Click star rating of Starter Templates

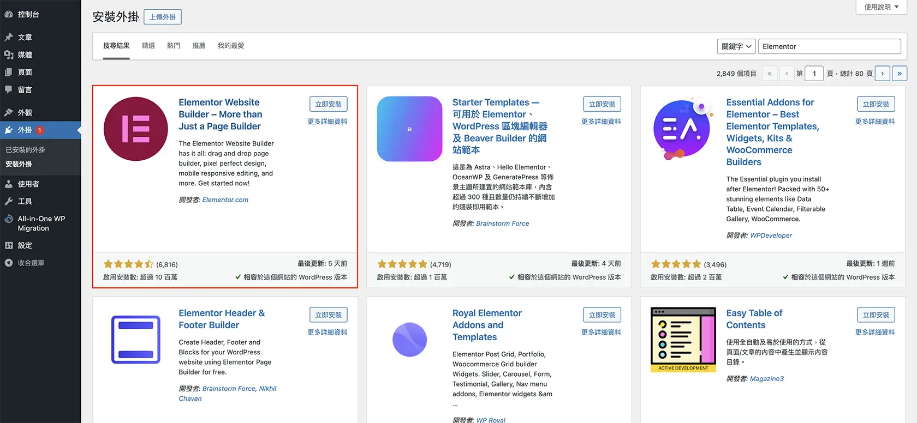coord(402,264)
